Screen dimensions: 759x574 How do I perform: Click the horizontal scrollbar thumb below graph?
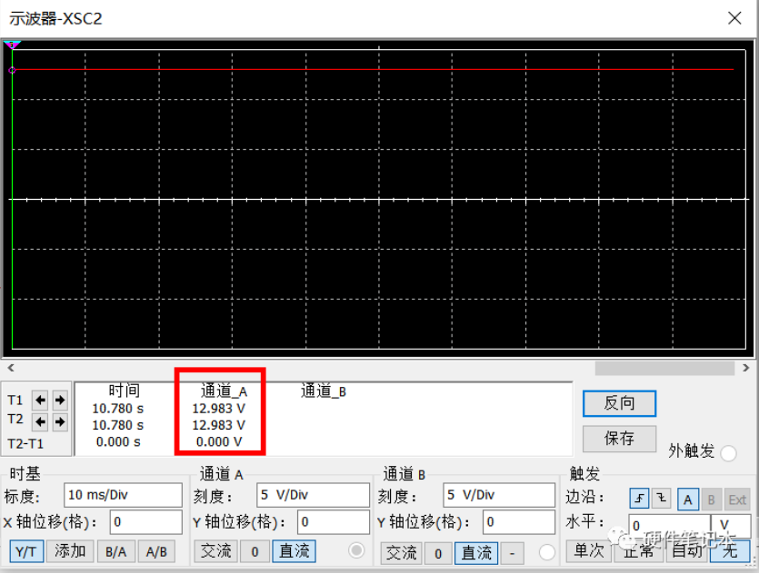[664, 368]
